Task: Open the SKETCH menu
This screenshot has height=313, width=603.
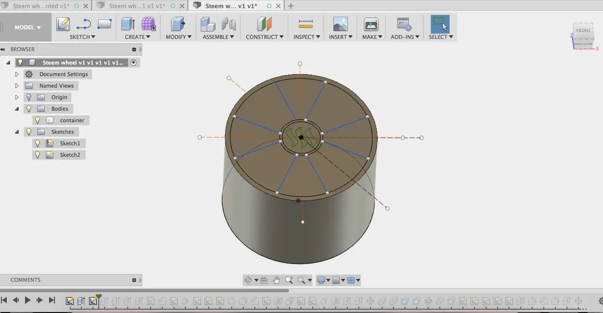Action: click(x=82, y=37)
